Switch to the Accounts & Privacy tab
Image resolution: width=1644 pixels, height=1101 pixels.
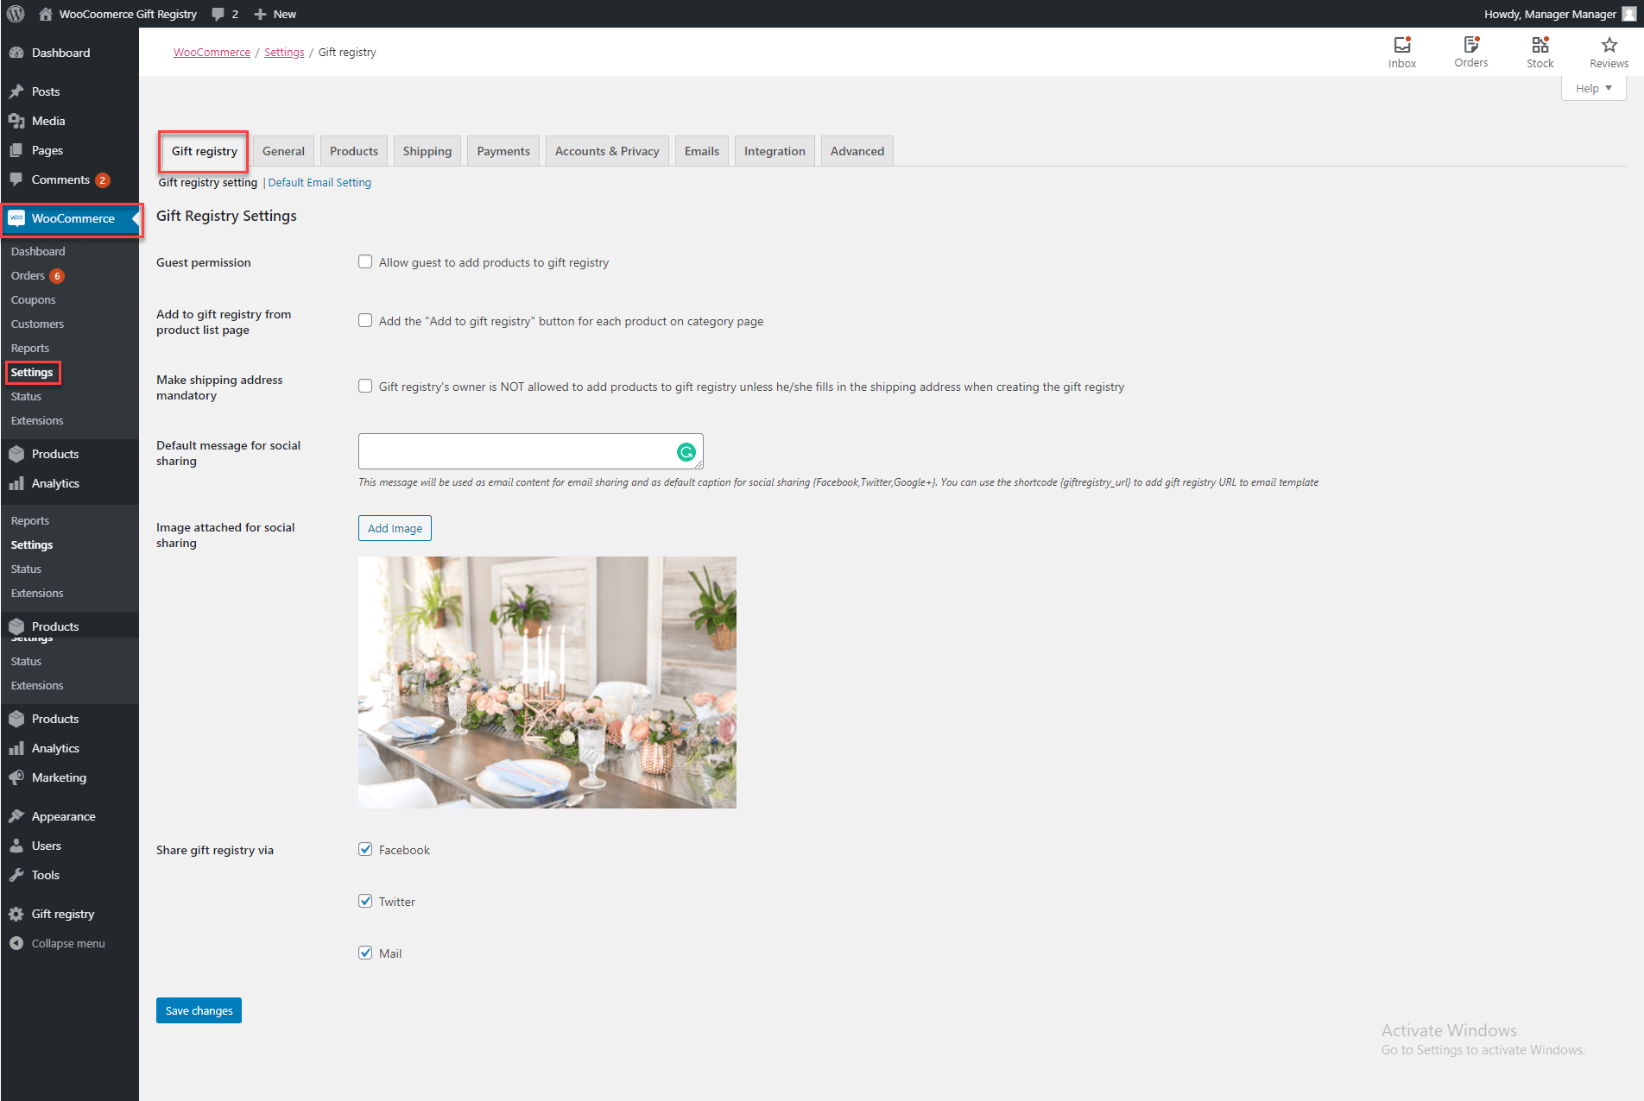tap(606, 151)
